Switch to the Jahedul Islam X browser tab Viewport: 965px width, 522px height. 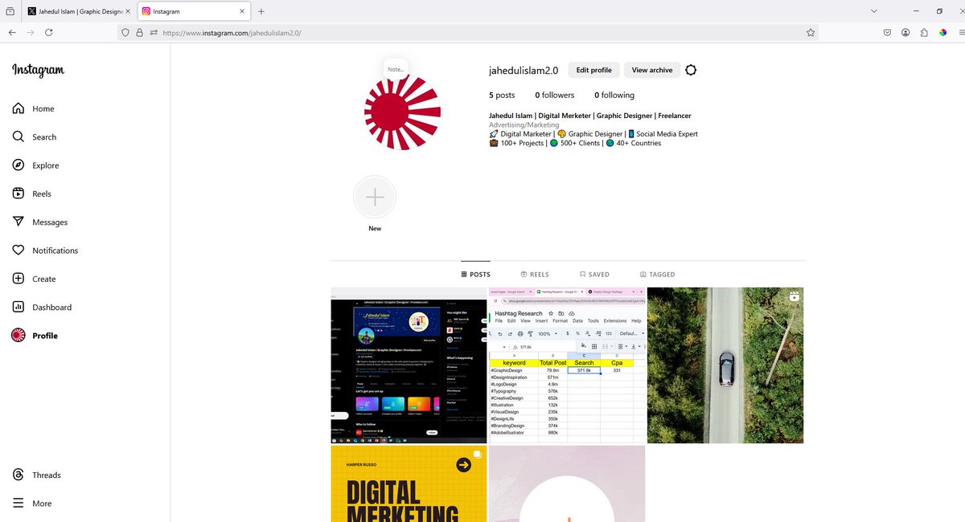point(78,11)
